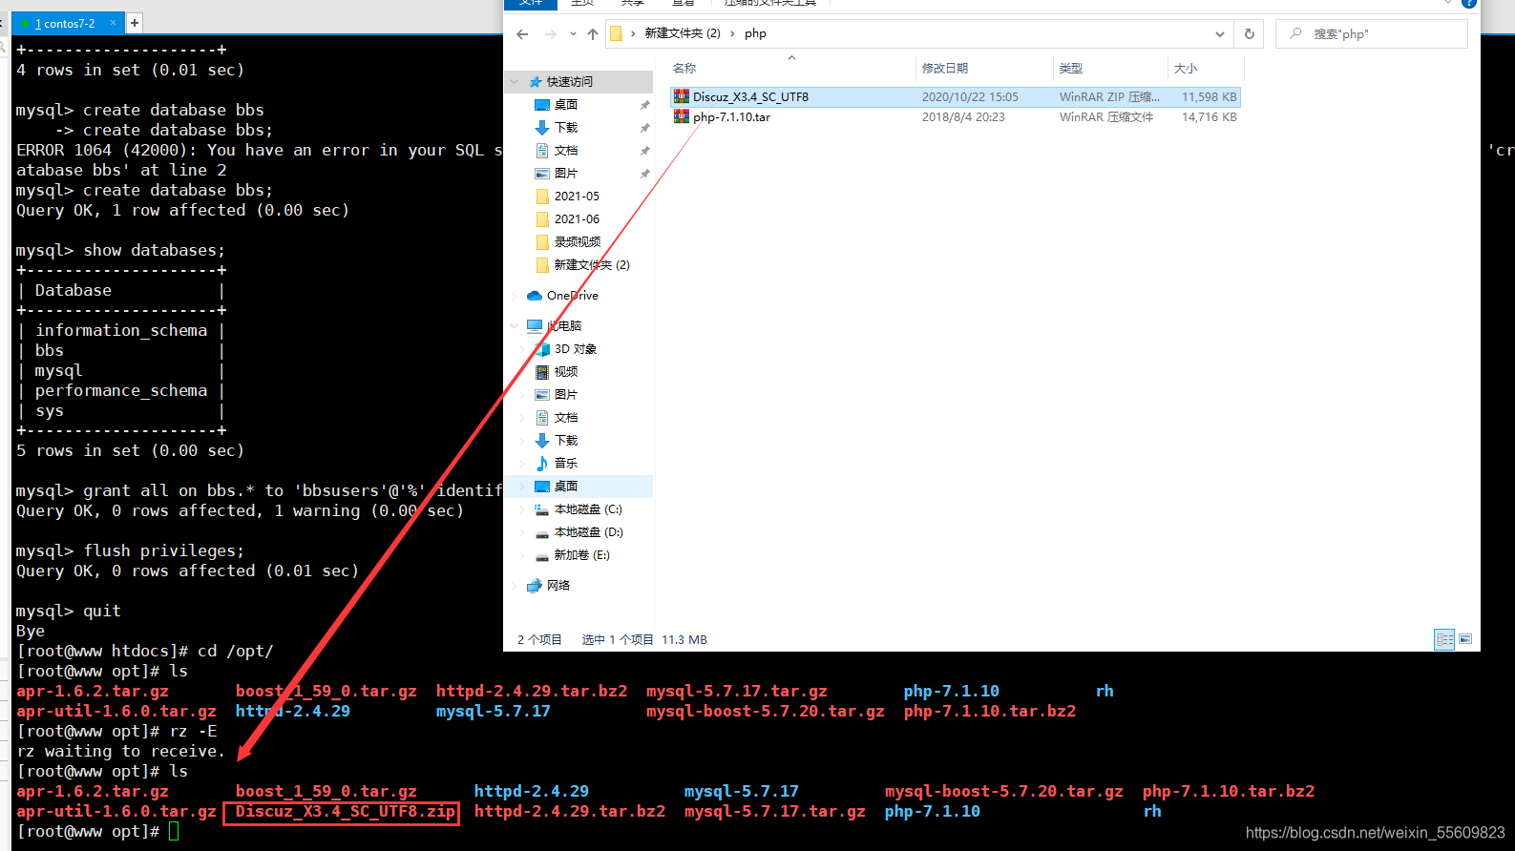
Task: Switch to contos7-2 terminal tab
Action: pos(65,24)
